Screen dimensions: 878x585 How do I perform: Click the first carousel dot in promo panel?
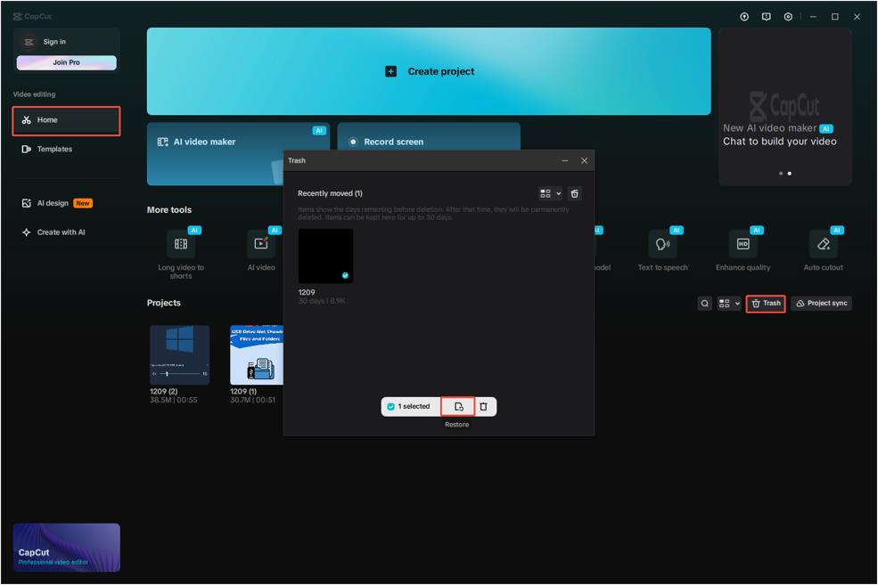(781, 174)
